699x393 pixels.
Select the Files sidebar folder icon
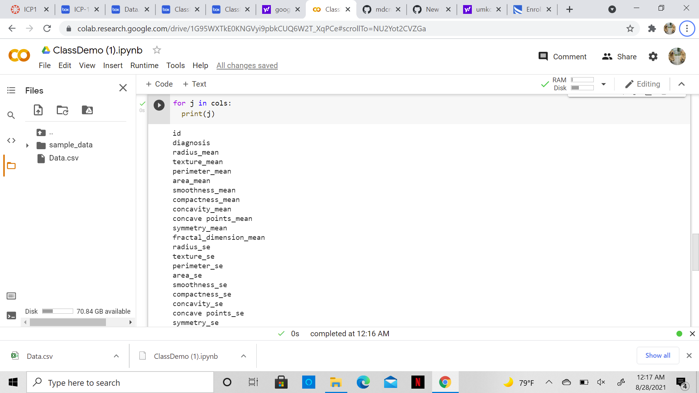pyautogui.click(x=11, y=166)
